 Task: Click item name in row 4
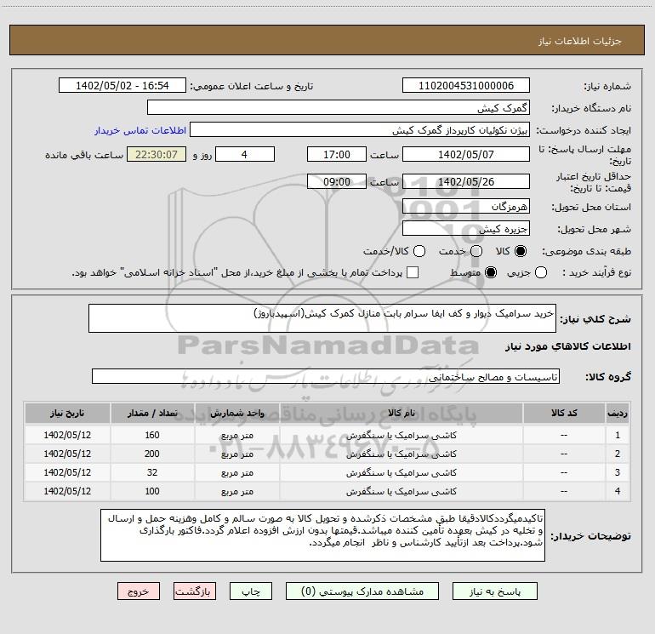[x=401, y=492]
